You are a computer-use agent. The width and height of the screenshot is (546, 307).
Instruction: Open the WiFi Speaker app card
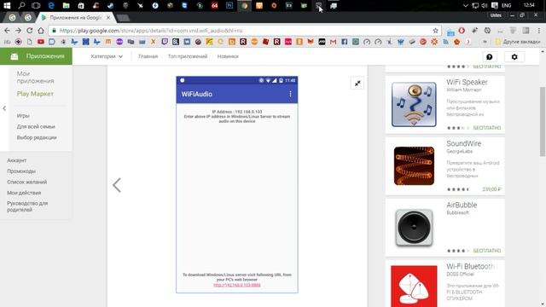tap(445, 104)
